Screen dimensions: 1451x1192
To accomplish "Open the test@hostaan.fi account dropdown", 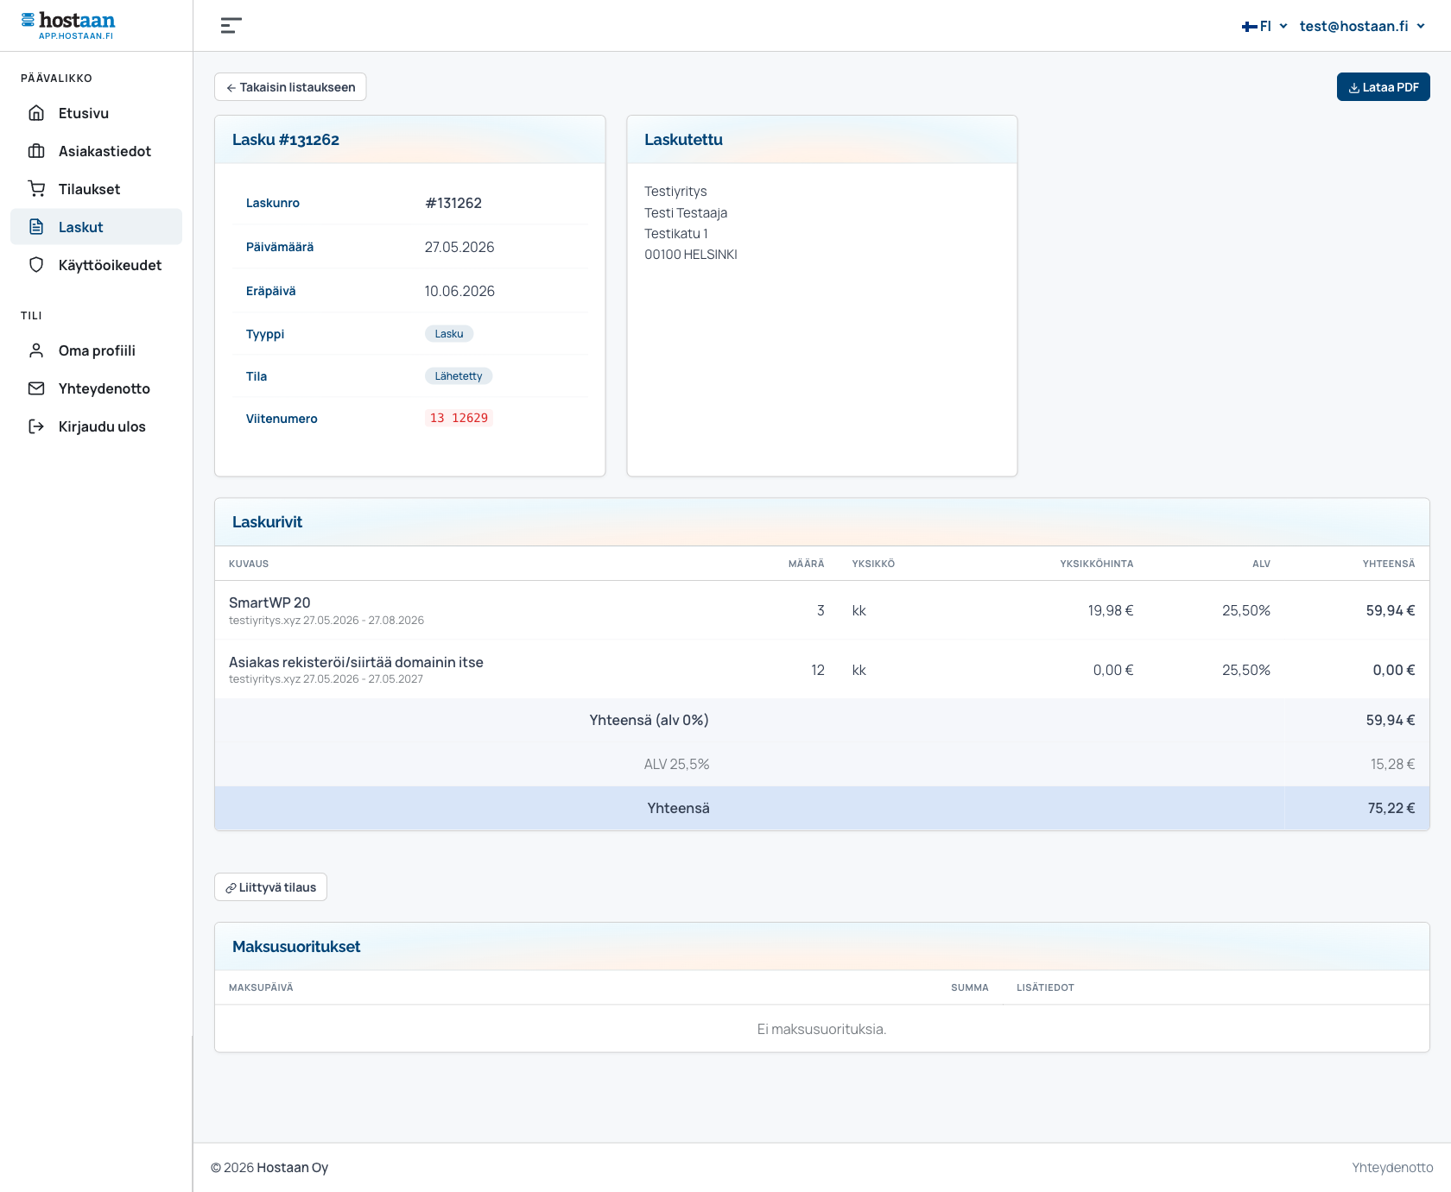I will pos(1362,26).
